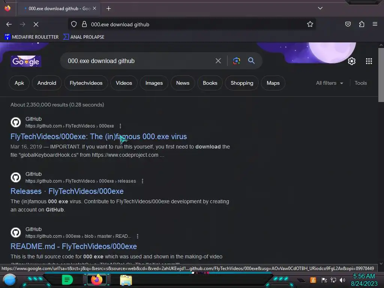Expand the All filters dropdown

[329, 83]
